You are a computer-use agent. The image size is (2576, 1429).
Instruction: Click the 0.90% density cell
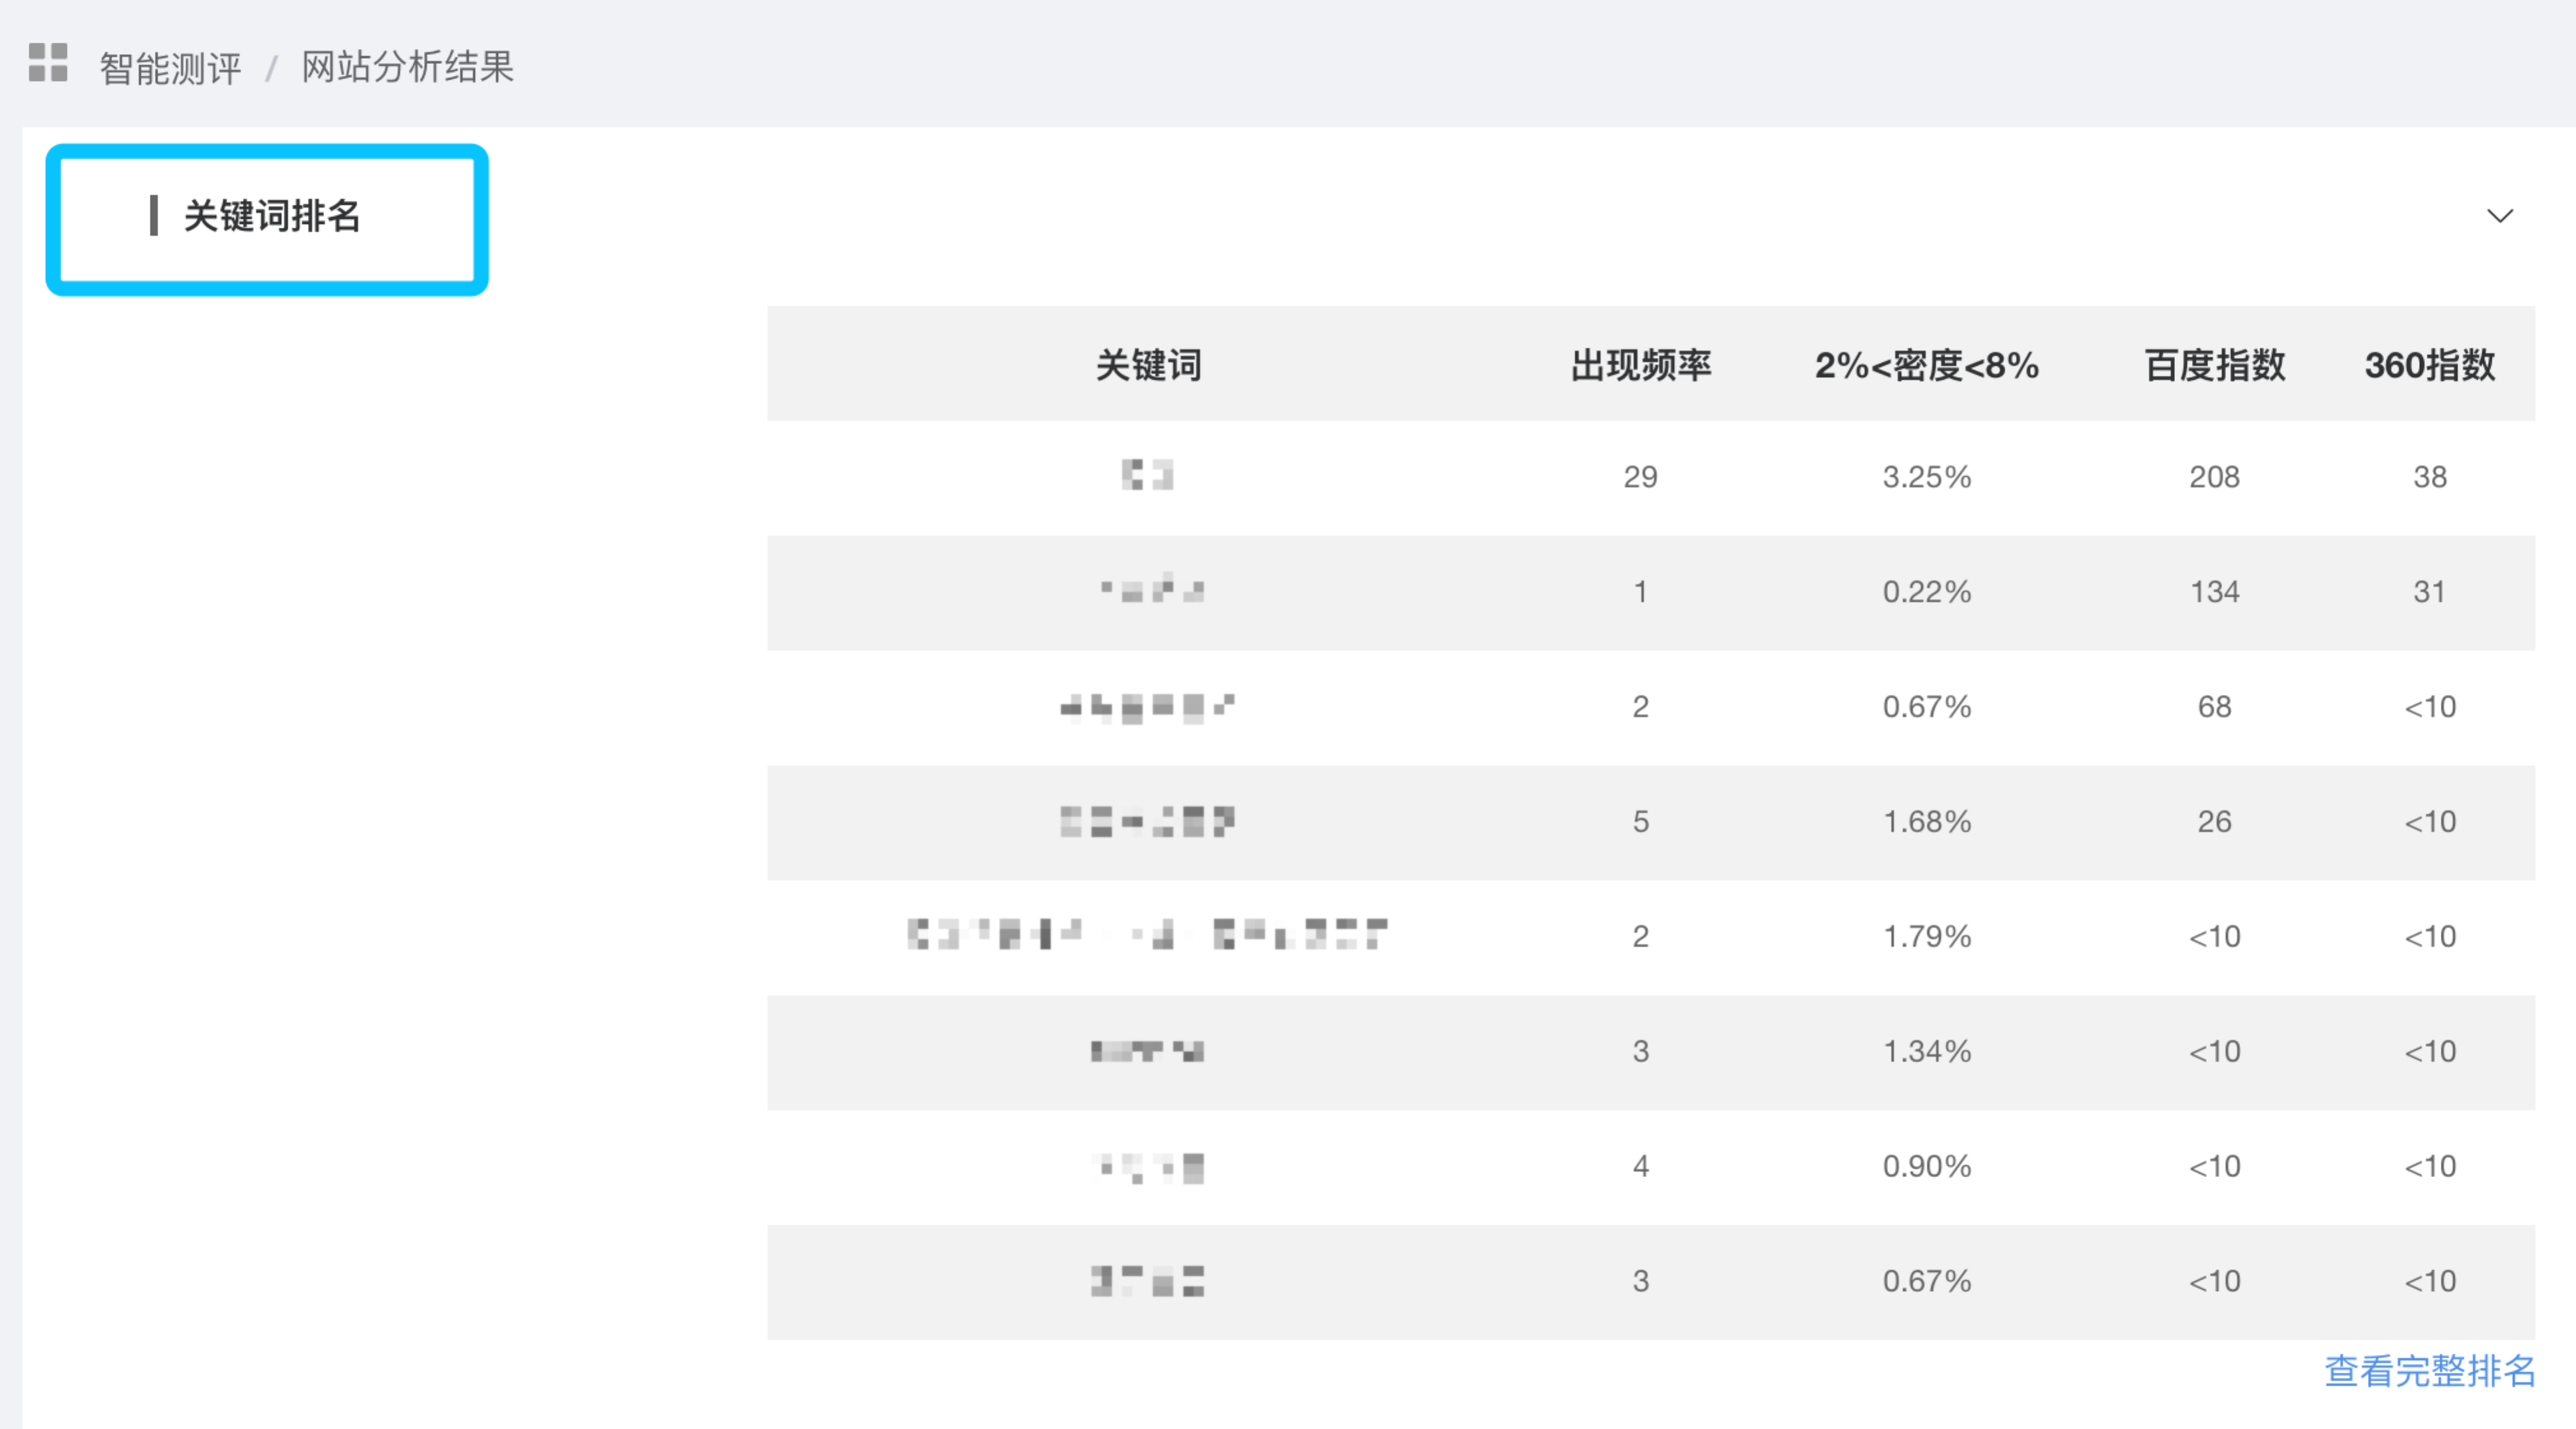click(1926, 1167)
